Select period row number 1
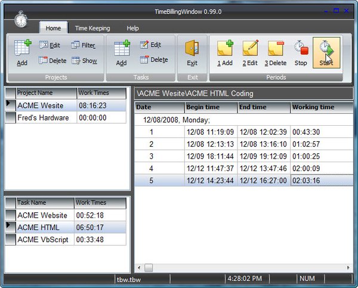 point(244,132)
